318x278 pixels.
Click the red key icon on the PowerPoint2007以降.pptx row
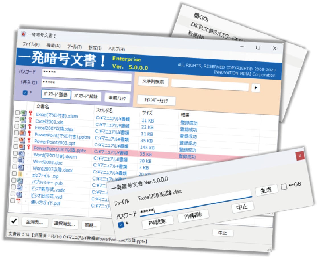[x=28, y=147]
